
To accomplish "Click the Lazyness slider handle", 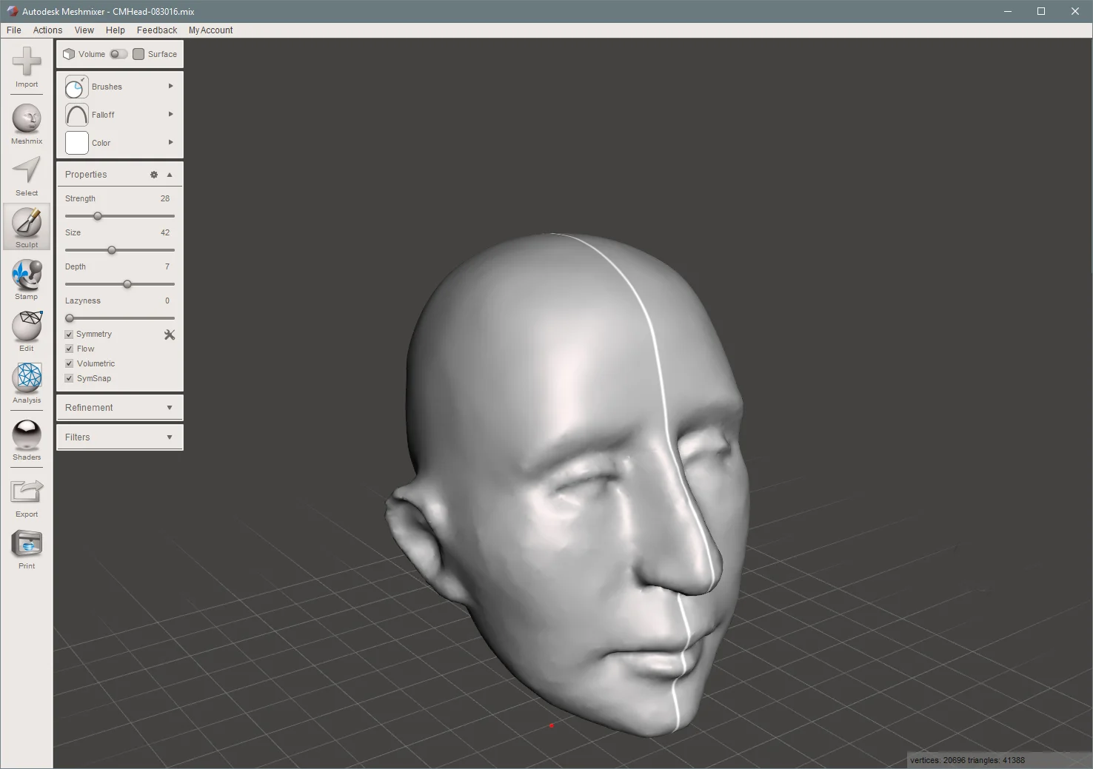I will tap(70, 318).
